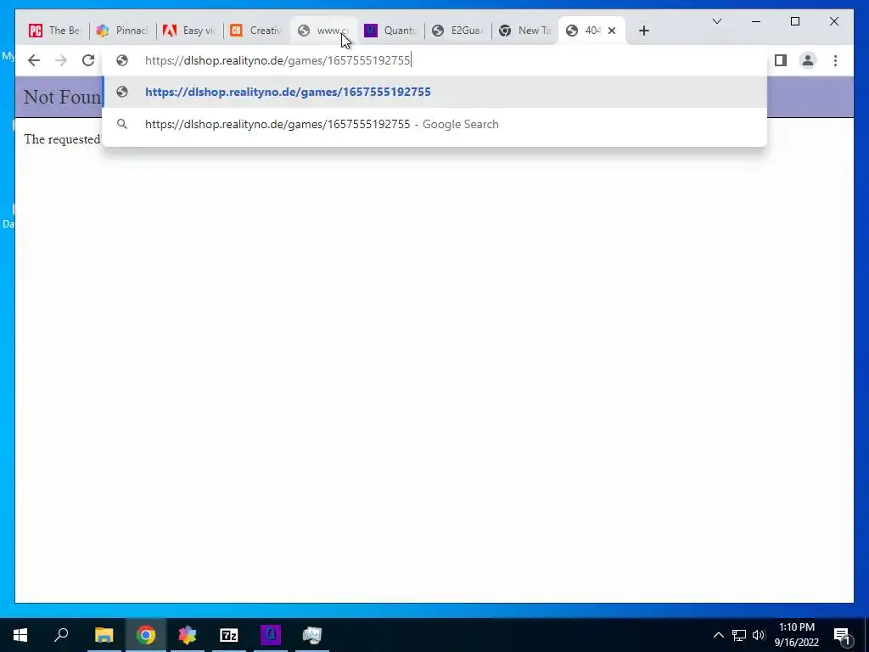Switch to the 'www.c' tab
The height and width of the screenshot is (652, 869).
[x=323, y=31]
